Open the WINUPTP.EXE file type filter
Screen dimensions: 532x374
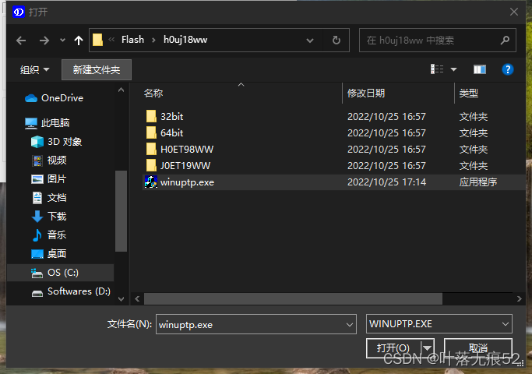(x=439, y=324)
